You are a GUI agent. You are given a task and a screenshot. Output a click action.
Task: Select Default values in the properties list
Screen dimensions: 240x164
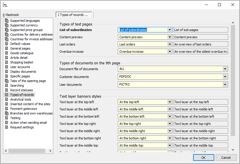[20, 44]
